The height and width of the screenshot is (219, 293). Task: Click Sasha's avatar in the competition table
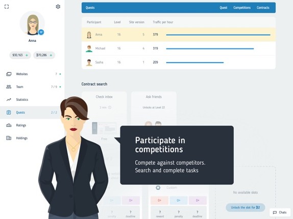[x=89, y=63]
